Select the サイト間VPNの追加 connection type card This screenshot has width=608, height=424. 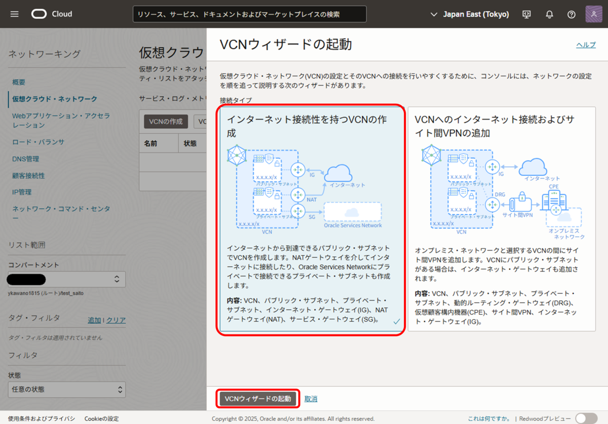[502, 219]
